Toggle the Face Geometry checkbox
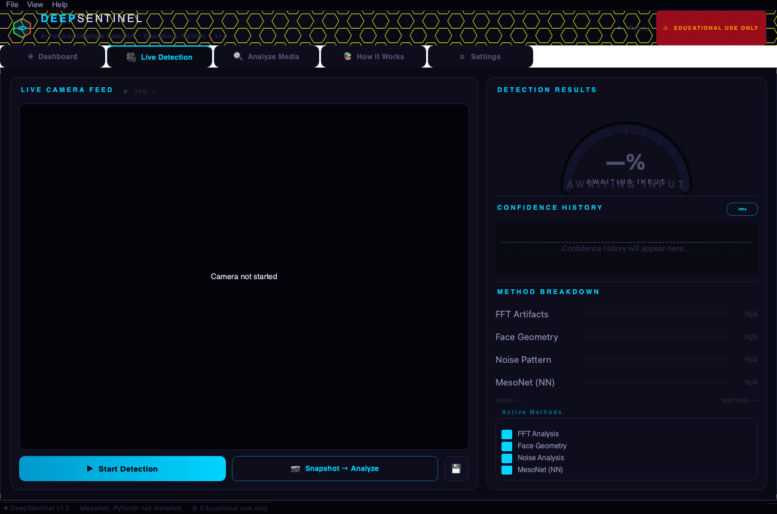This screenshot has width=777, height=514. click(507, 446)
